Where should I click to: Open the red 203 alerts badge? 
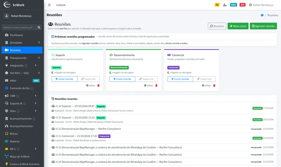[242, 5]
